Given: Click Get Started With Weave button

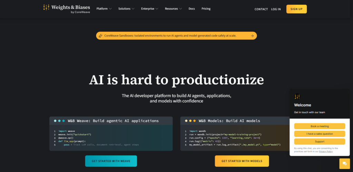Looking at the screenshot, I should pos(111,161).
